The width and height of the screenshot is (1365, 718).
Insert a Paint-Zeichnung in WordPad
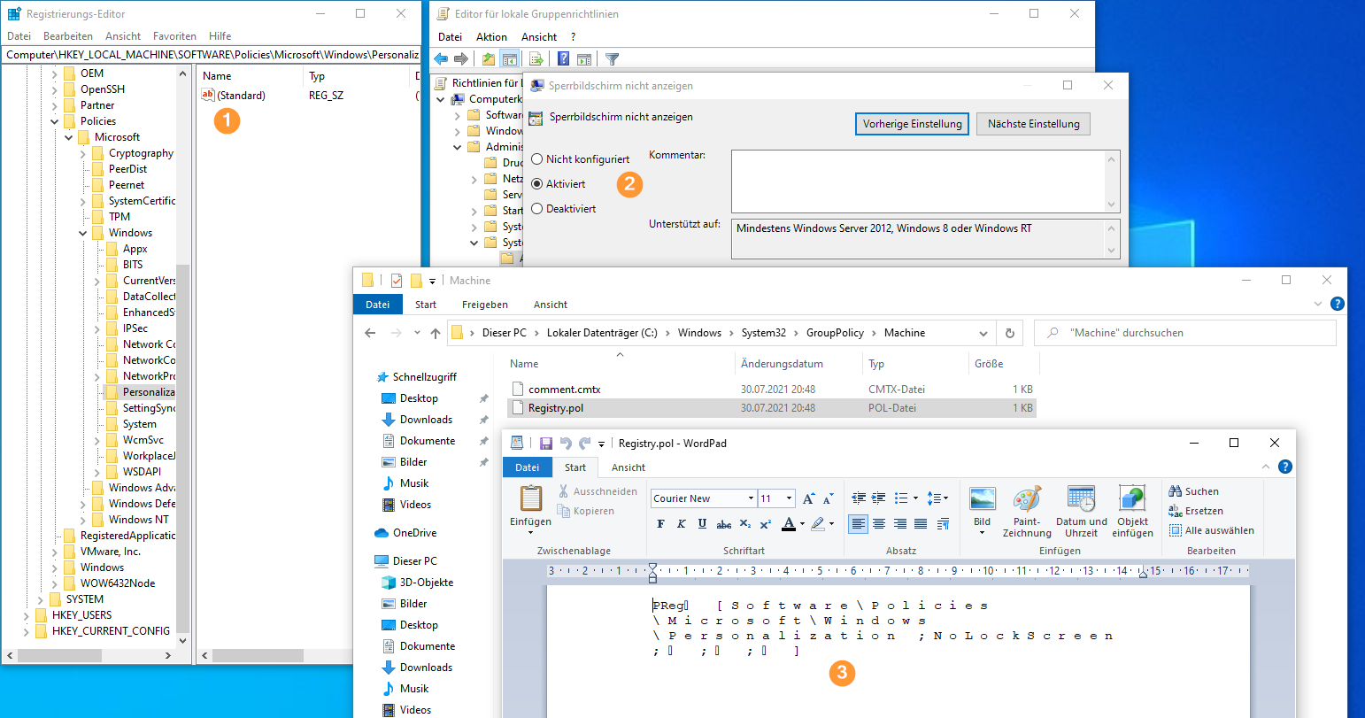pyautogui.click(x=1027, y=512)
